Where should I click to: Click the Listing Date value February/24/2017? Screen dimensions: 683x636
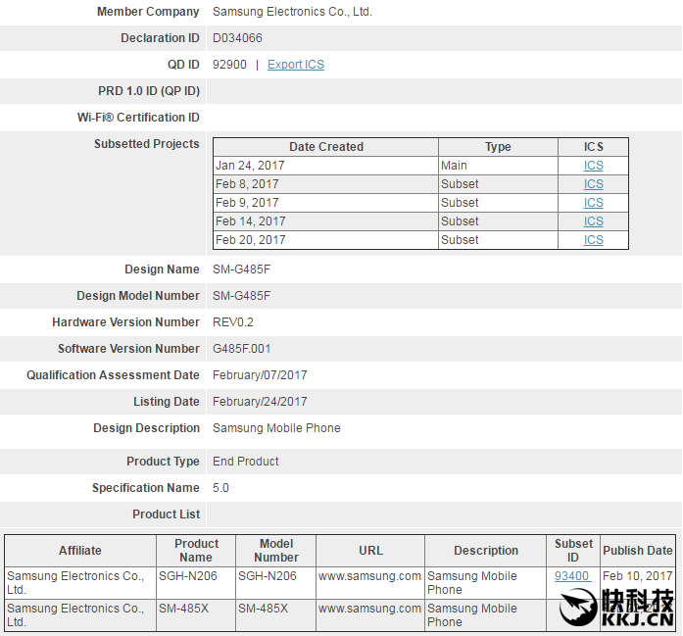(x=260, y=402)
